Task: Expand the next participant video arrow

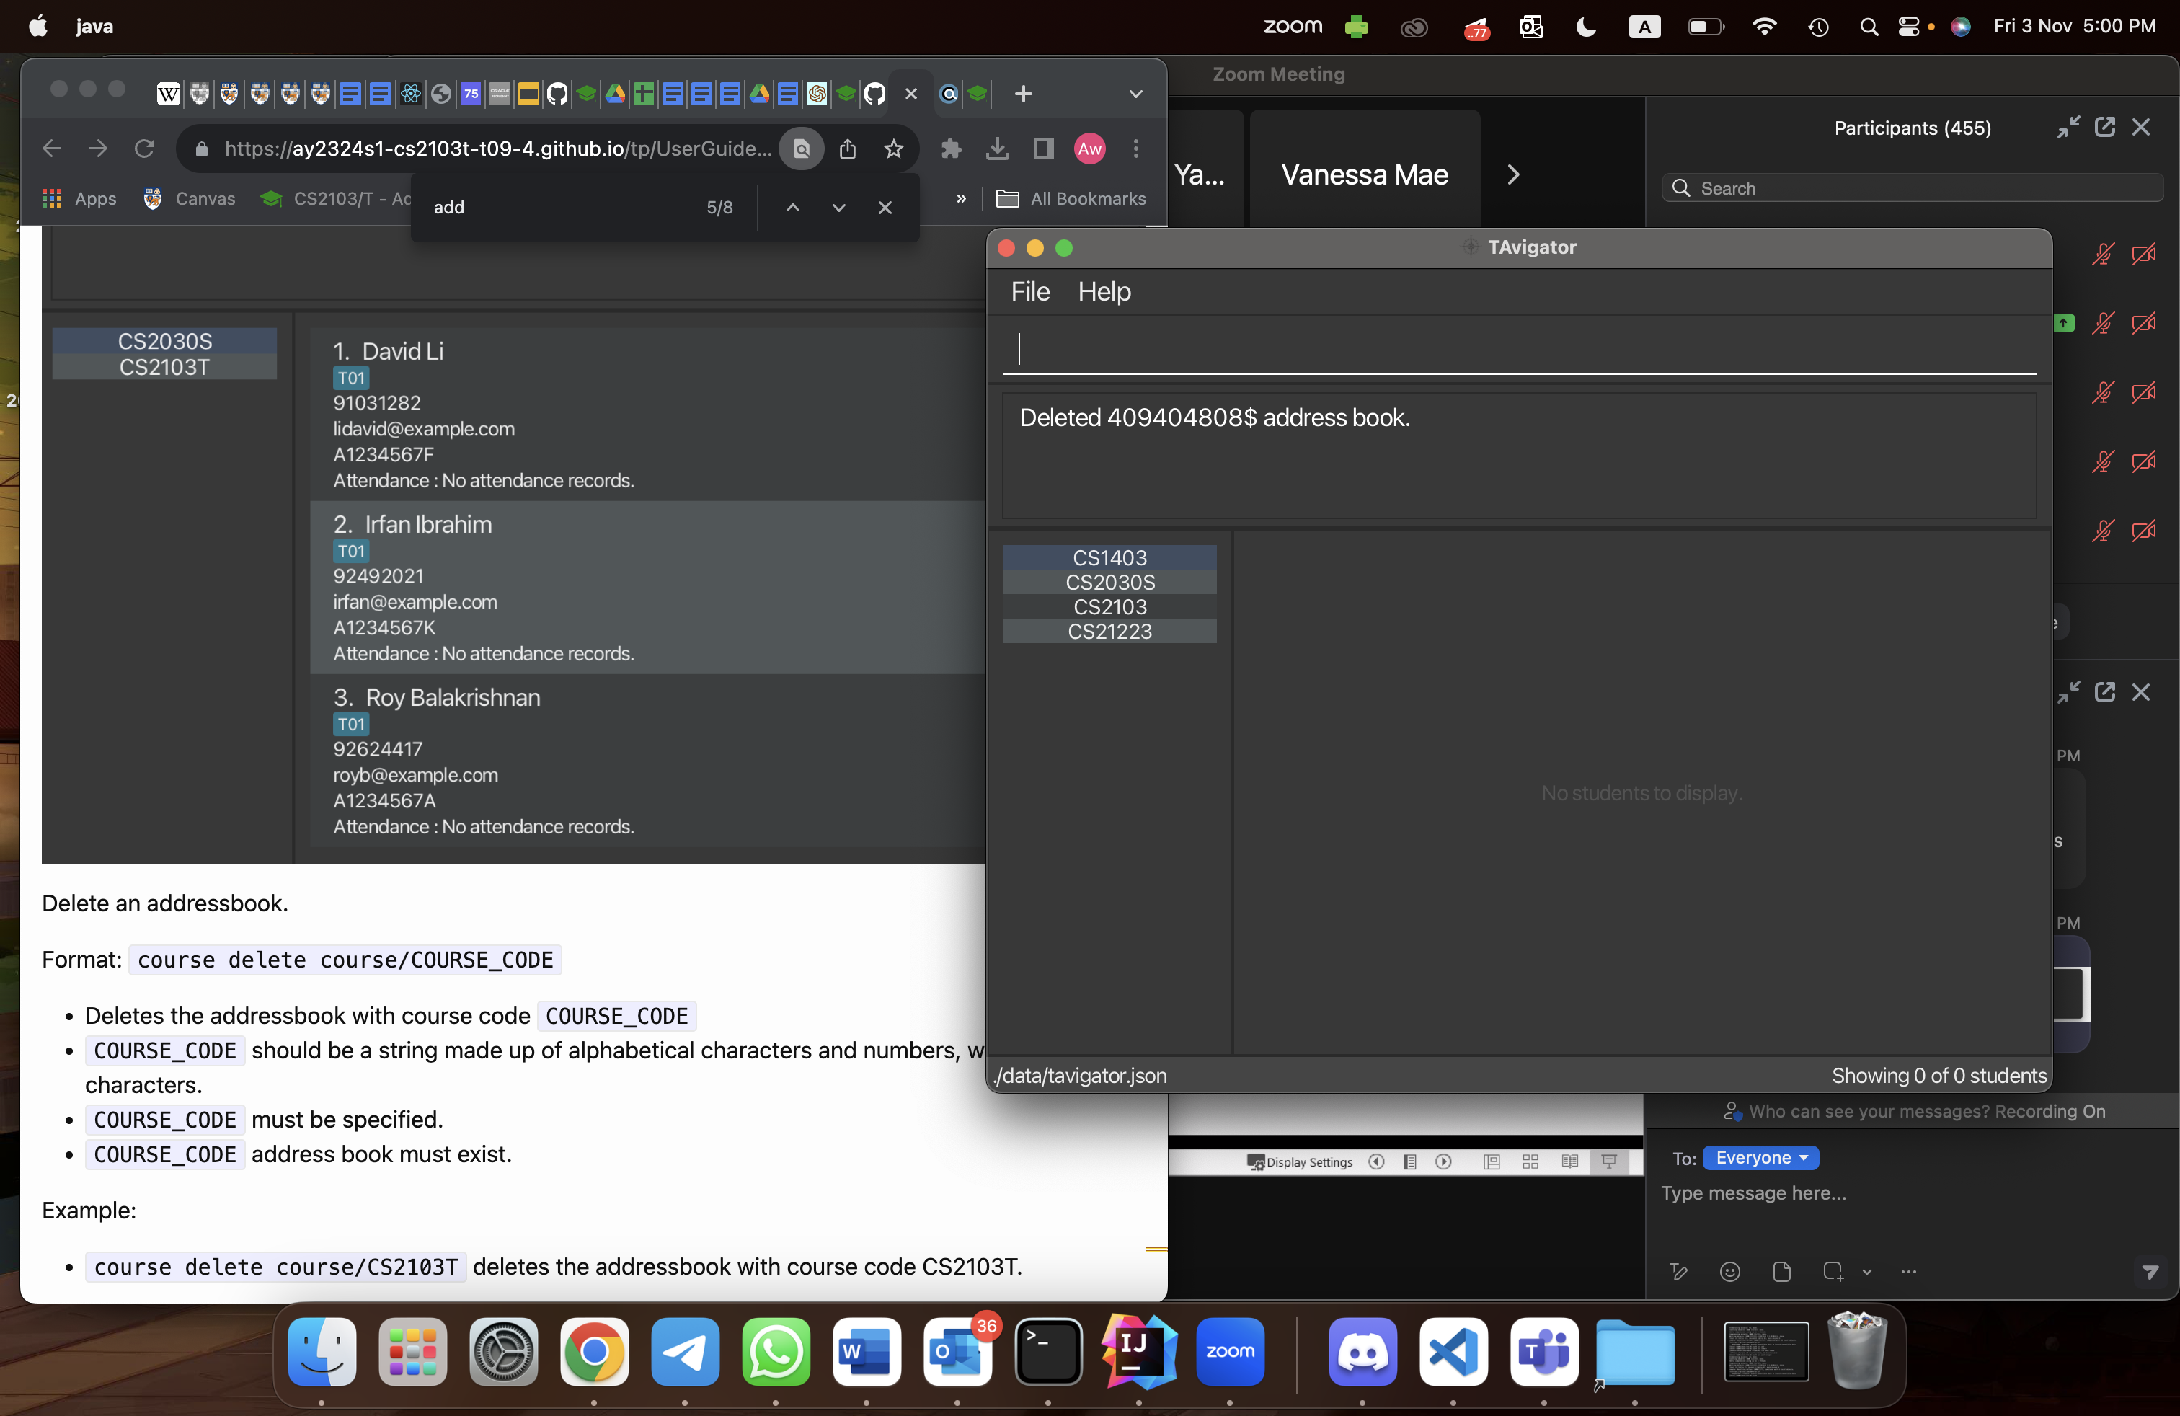Action: 1513,174
